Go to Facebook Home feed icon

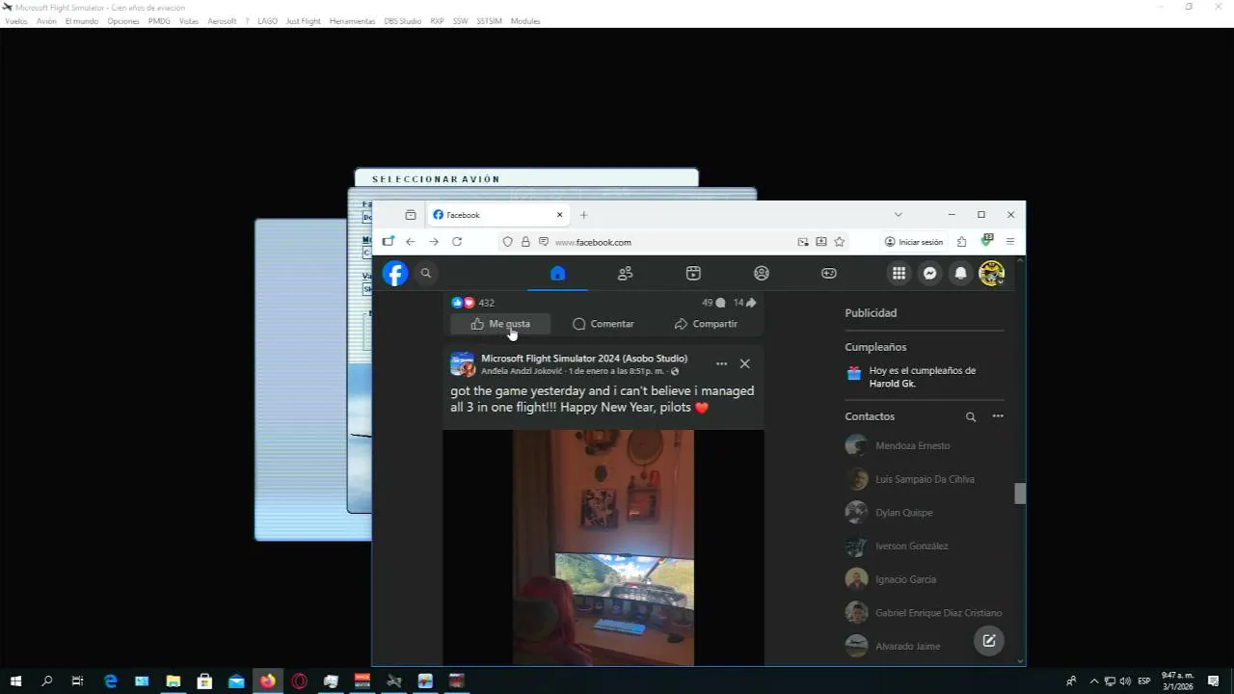pyautogui.click(x=557, y=274)
